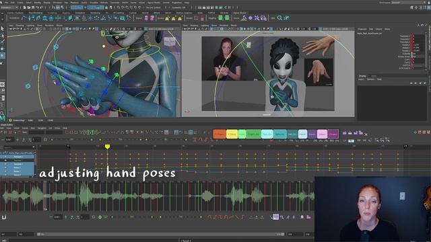Open the Curves menu in Graph Editor
Viewport: 431px width, 242px height.
point(25,128)
